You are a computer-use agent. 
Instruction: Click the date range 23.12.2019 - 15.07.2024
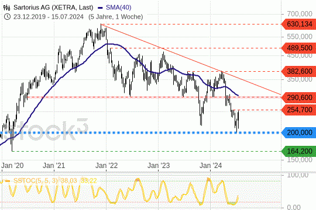coord(49,17)
